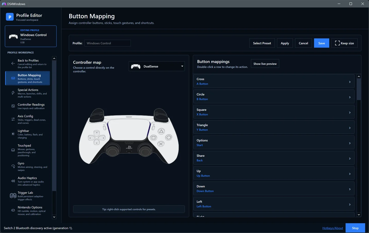Viewport: 369px width, 233px height.
Task: Expand the Down mapping row chevron
Action: point(350,189)
